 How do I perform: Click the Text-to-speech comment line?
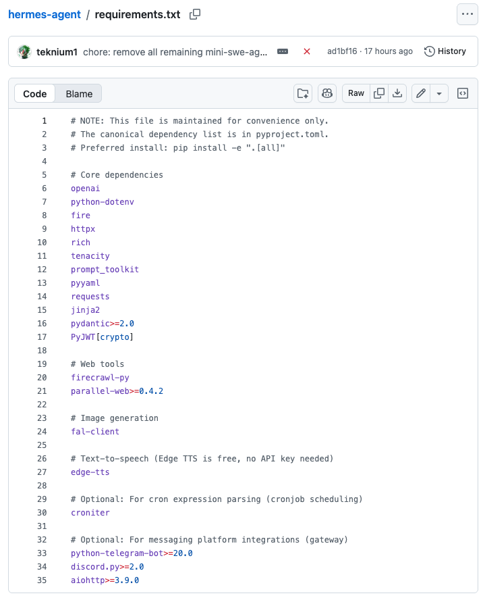[x=202, y=459]
